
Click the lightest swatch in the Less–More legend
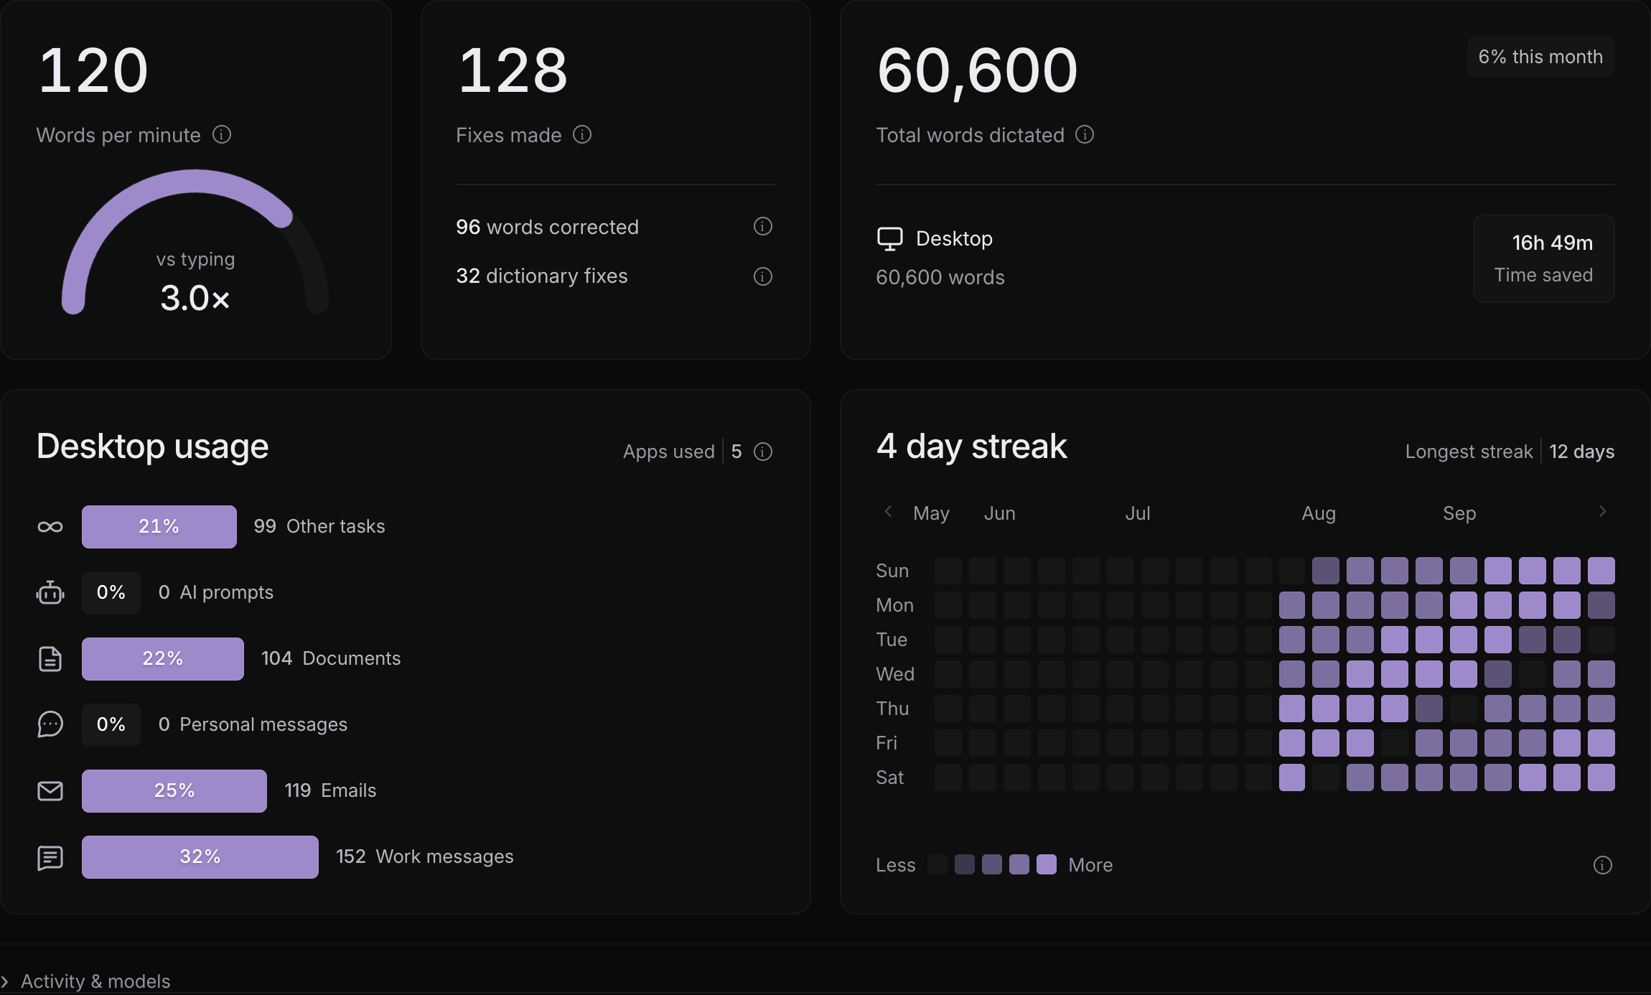(x=1047, y=864)
